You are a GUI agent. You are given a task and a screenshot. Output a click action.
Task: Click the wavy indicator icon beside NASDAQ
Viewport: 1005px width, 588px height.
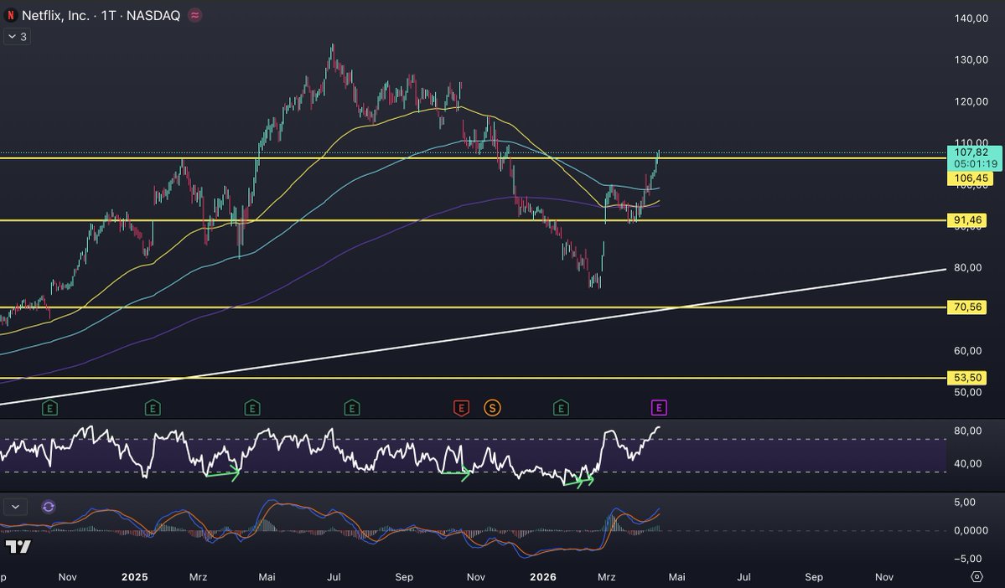[x=194, y=15]
